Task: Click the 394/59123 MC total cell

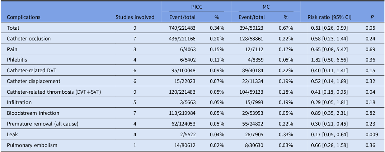Action: [x=254, y=28]
